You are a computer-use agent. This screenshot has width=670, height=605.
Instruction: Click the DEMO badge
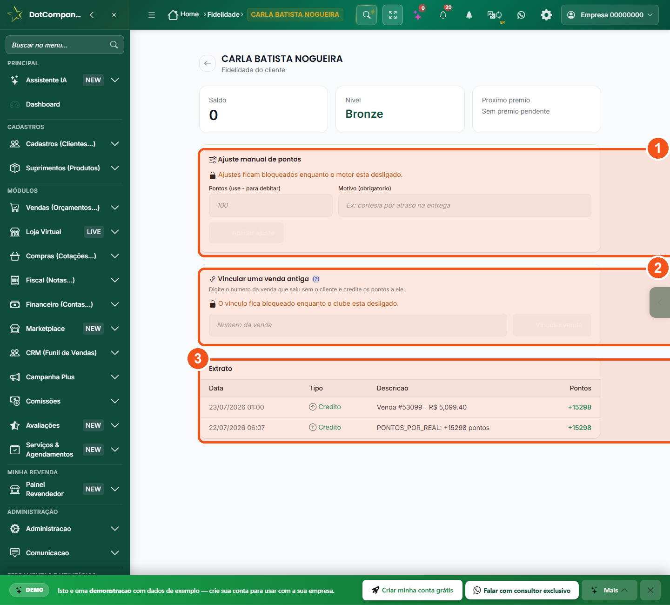[29, 590]
